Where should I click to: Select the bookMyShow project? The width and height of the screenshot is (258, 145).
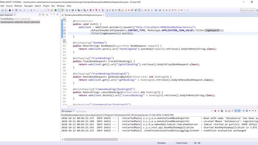coord(15,19)
